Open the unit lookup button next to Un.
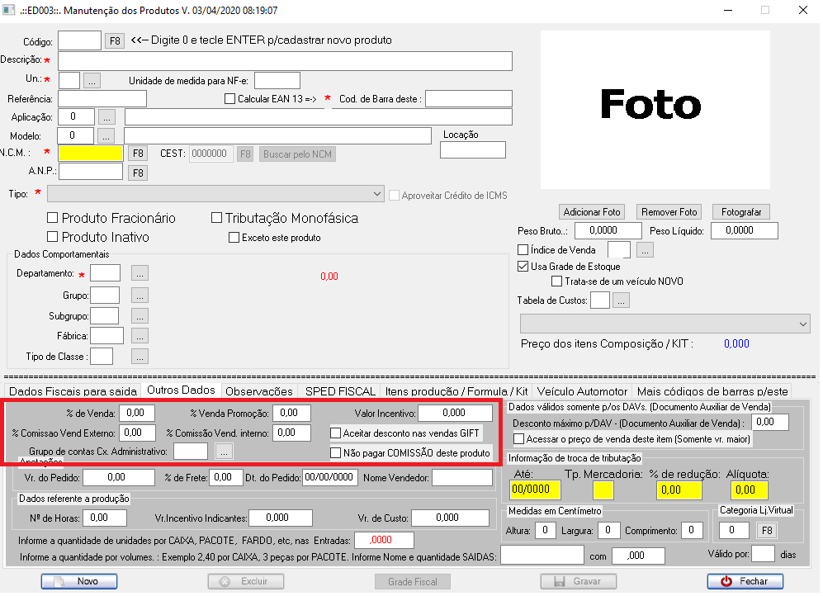Screen dimensions: 823x596 [92, 80]
